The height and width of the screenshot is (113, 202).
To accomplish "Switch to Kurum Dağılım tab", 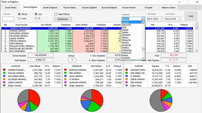I will [89, 8].
